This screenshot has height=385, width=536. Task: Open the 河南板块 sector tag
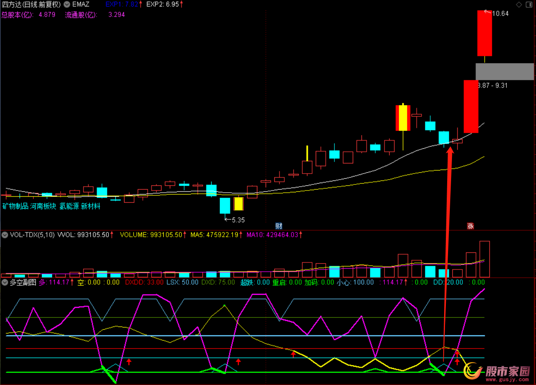(x=43, y=206)
